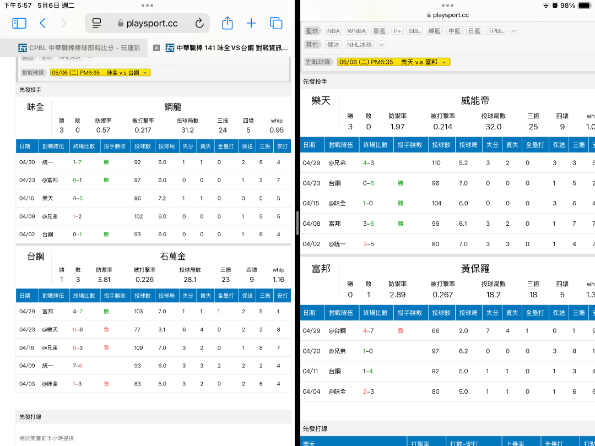Select the P+ league link

(397, 31)
